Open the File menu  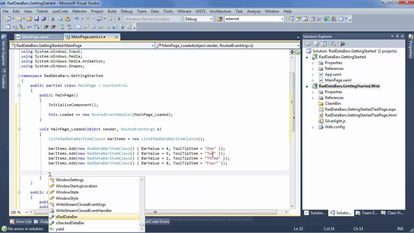5,11
